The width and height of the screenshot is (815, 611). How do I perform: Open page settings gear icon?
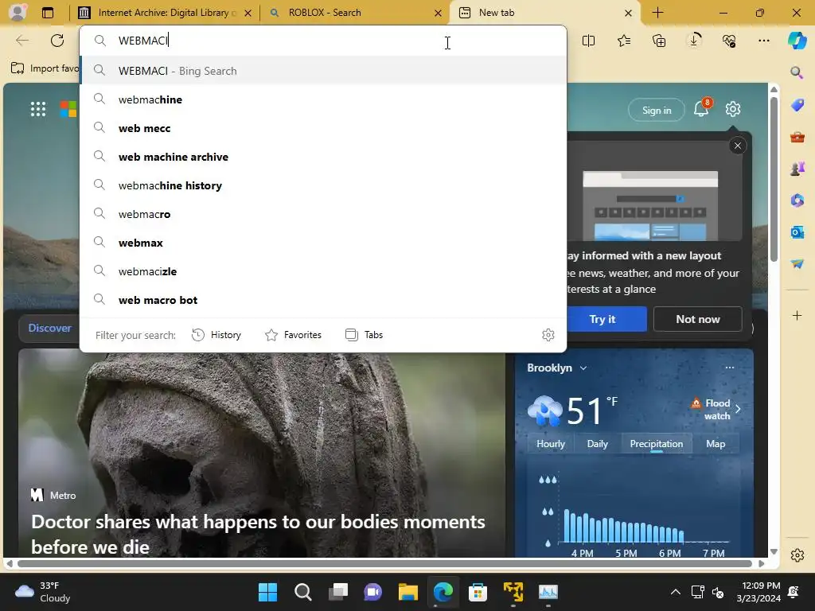733,109
